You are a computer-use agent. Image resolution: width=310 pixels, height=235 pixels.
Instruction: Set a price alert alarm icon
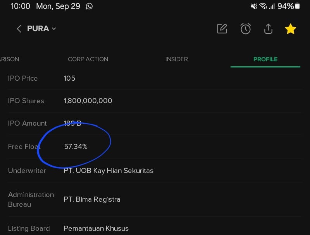pyautogui.click(x=245, y=29)
